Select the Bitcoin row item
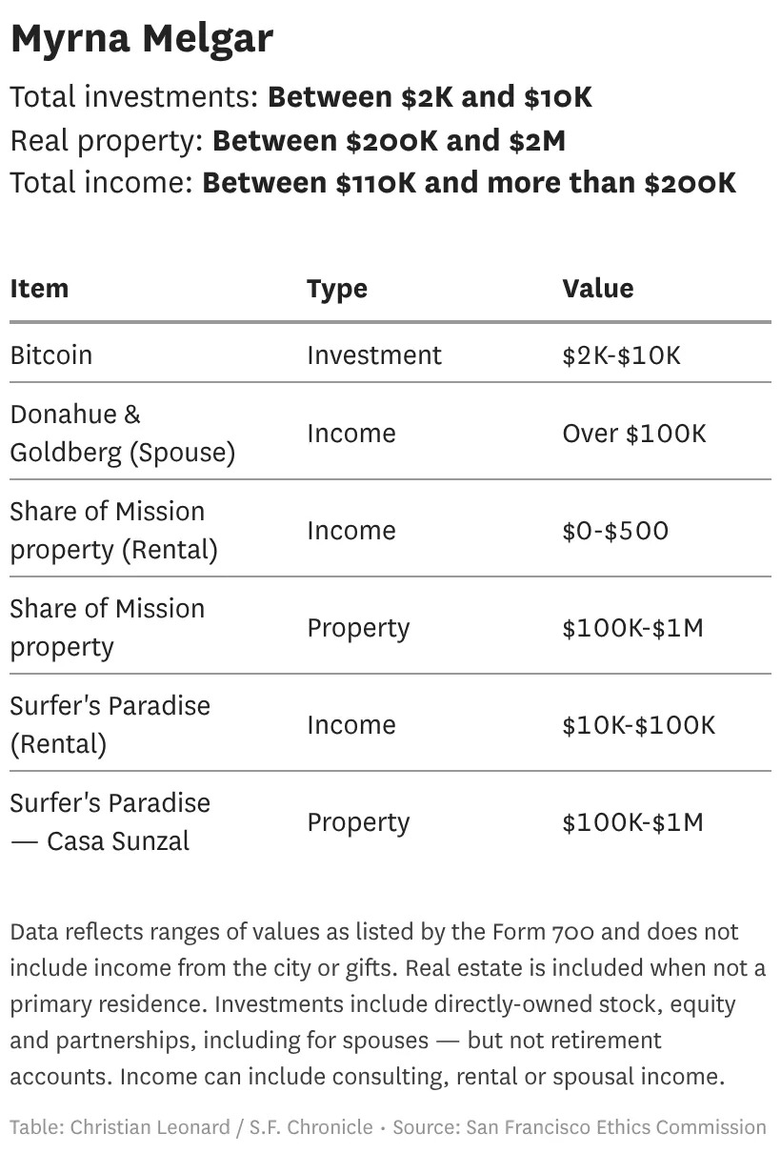The width and height of the screenshot is (781, 1153). click(51, 354)
